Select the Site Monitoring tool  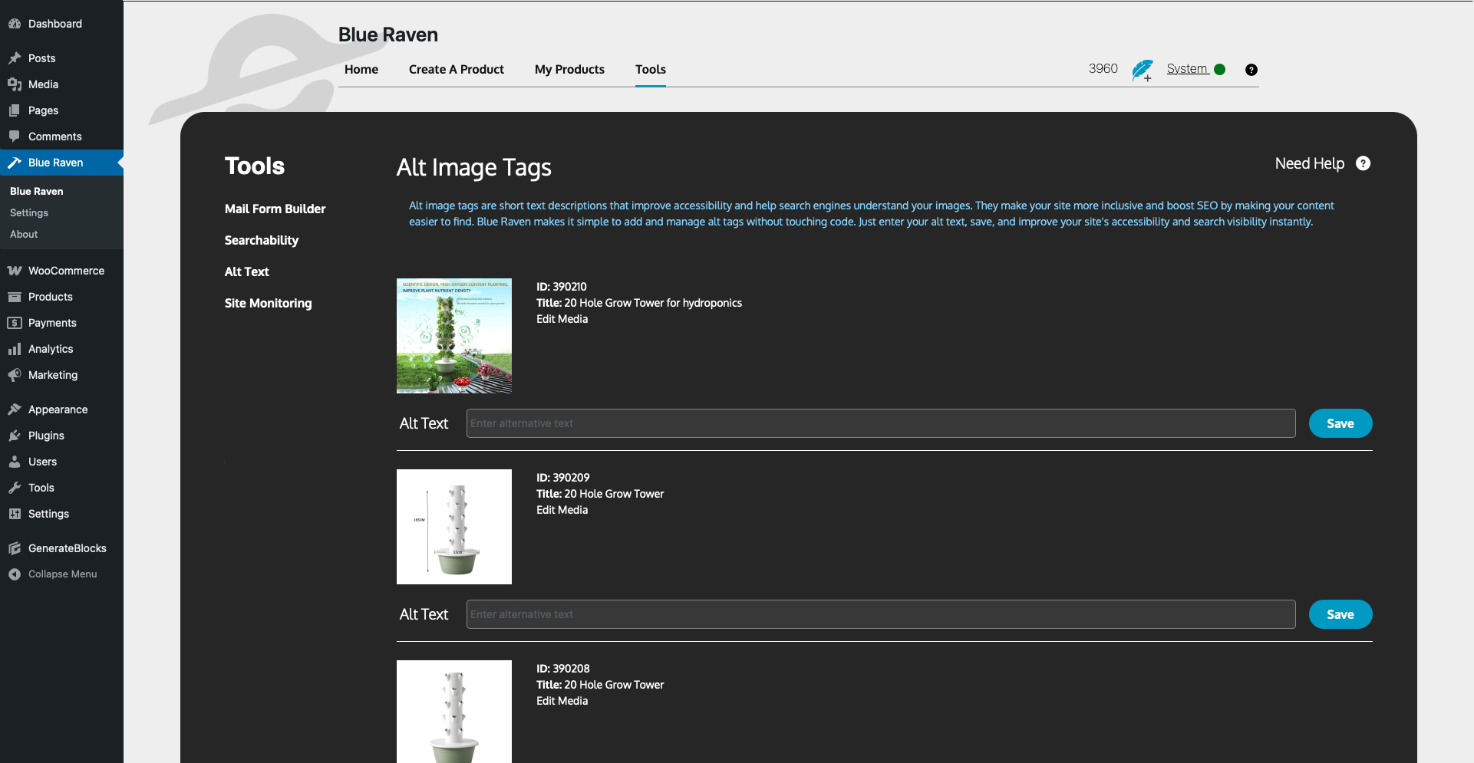[268, 303]
